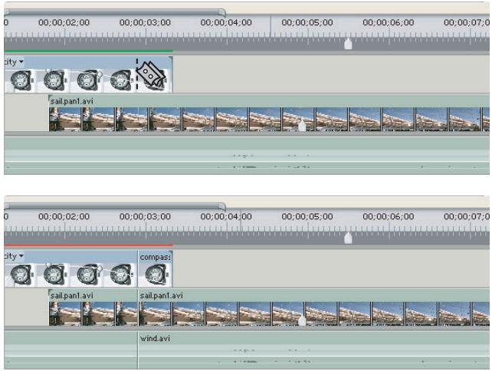Select the sequence marker on upper timeline ruler
Screen dimensions: 492x371
click(348, 44)
